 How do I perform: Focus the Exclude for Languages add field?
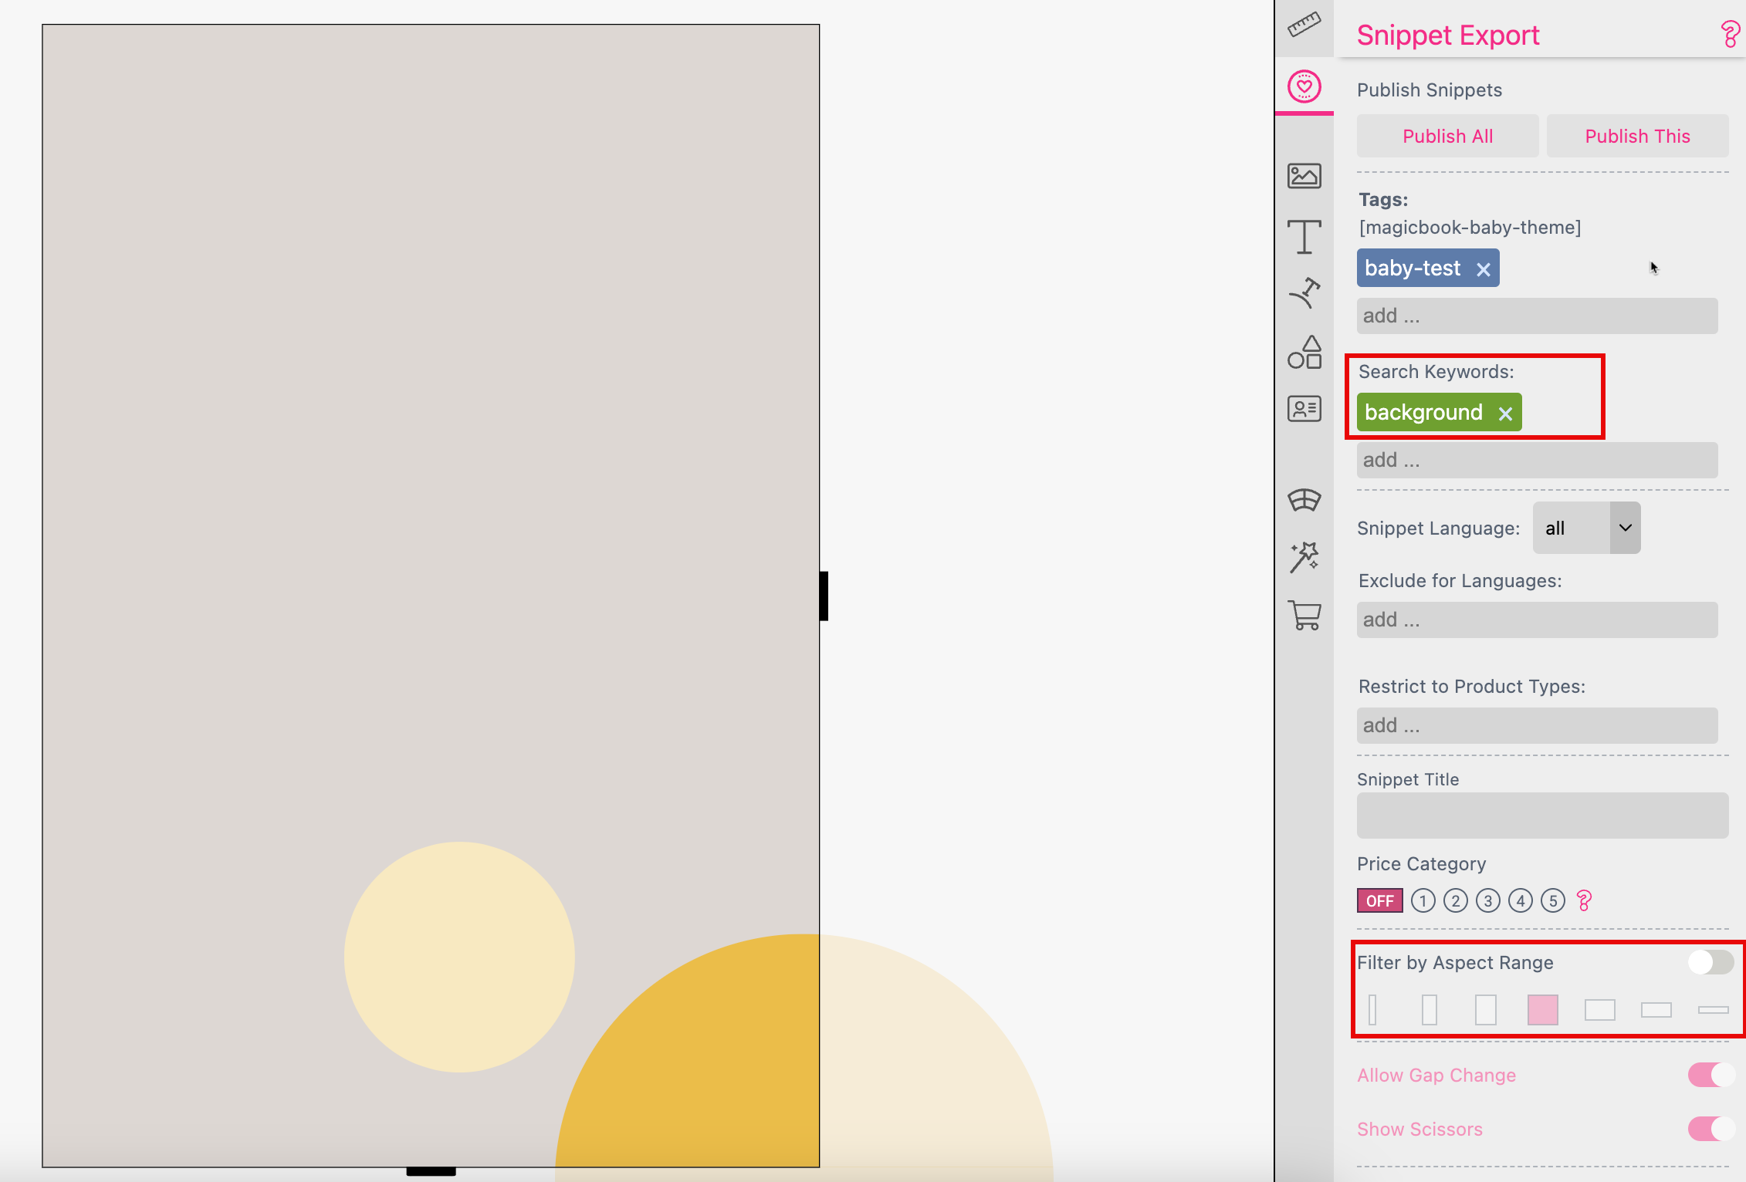1537,620
